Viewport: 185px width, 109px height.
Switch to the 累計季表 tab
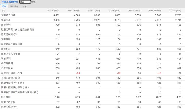pyautogui.click(x=14, y=6)
